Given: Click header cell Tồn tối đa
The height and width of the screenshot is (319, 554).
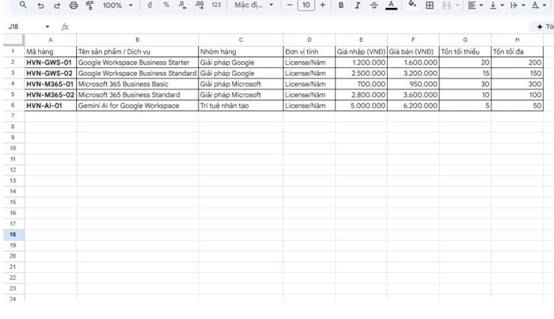Looking at the screenshot, I should tap(518, 51).
